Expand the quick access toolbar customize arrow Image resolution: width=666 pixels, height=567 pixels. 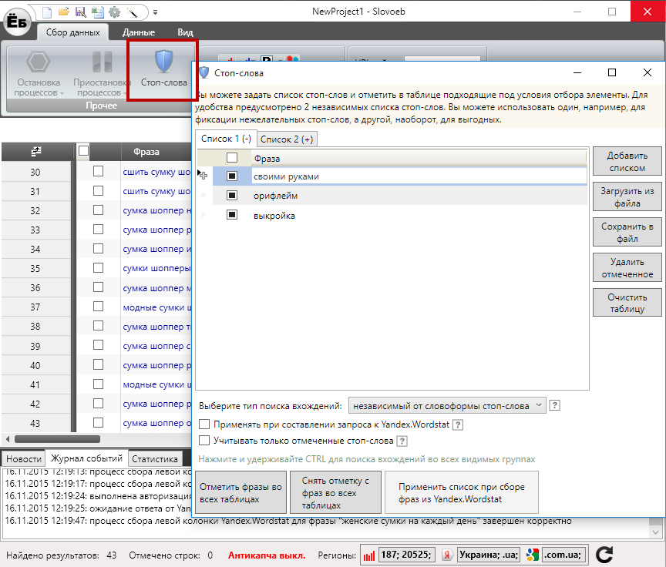coord(155,12)
